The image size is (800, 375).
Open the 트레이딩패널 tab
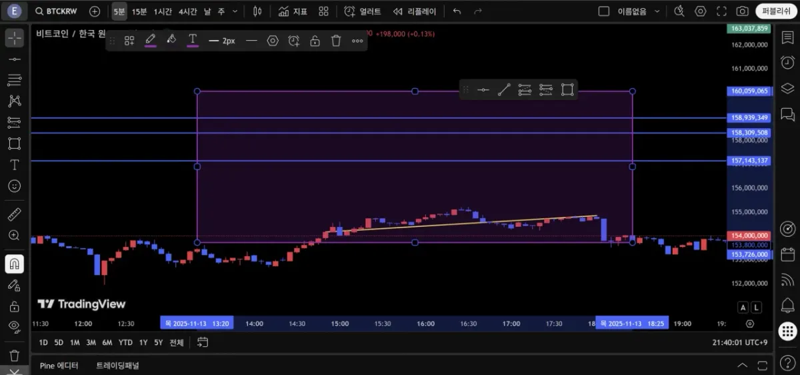[x=117, y=366]
